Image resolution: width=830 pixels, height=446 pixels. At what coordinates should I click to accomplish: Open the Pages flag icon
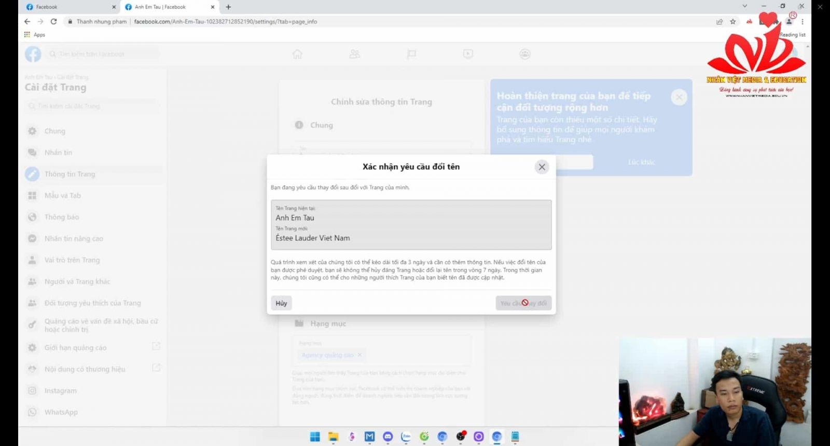(x=411, y=54)
